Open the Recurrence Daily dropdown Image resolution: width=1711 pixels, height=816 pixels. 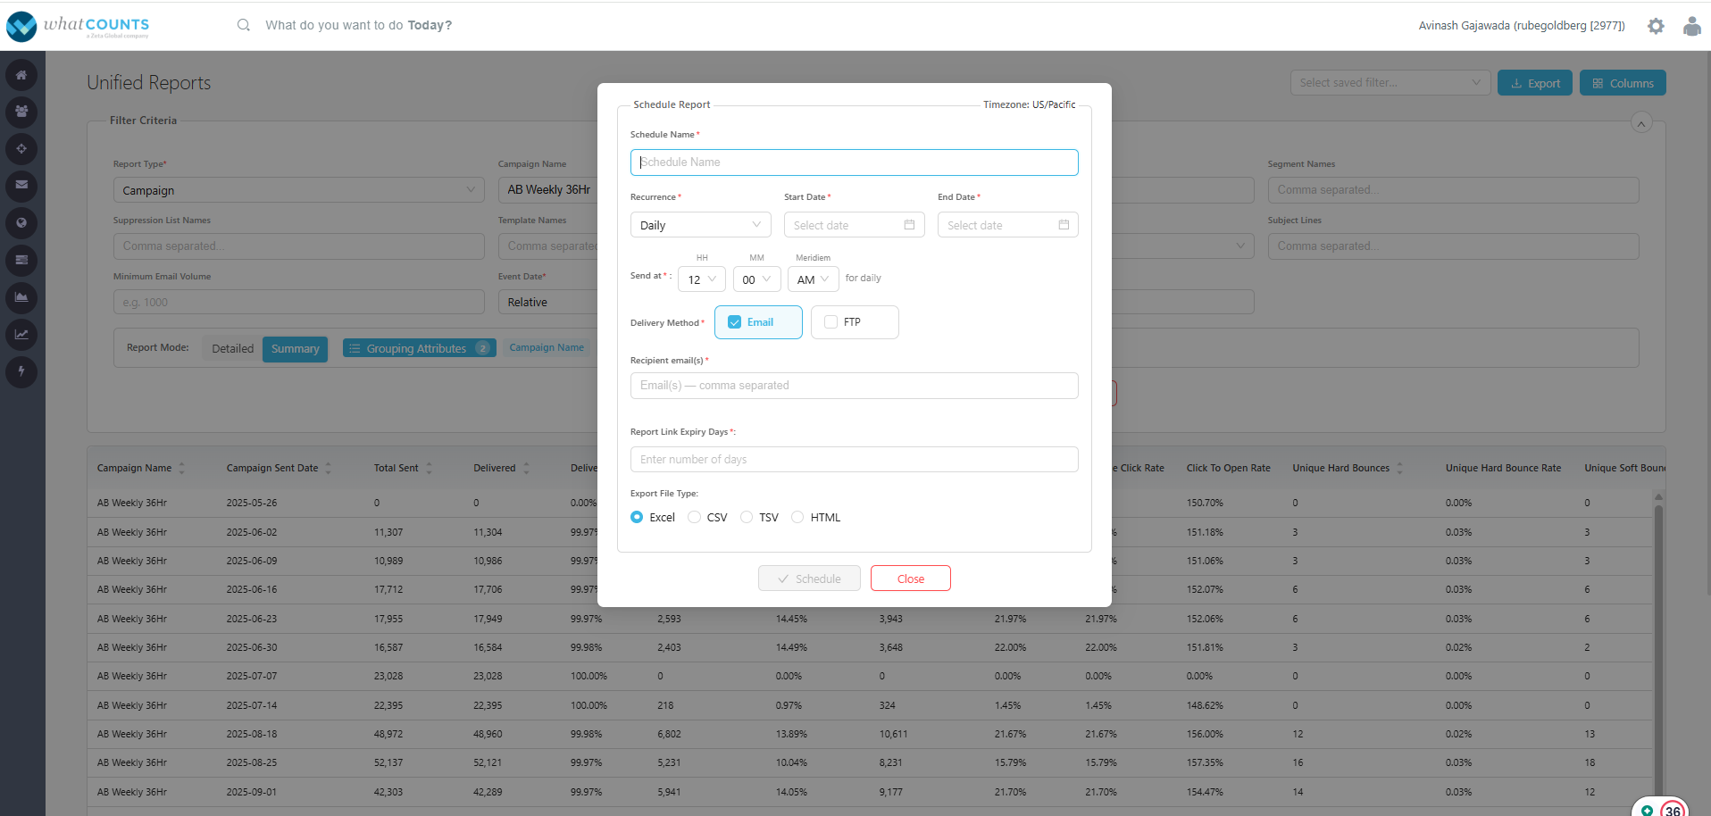click(x=700, y=225)
